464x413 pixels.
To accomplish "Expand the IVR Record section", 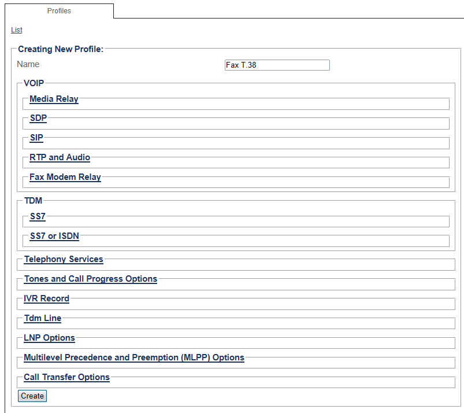I will click(46, 298).
